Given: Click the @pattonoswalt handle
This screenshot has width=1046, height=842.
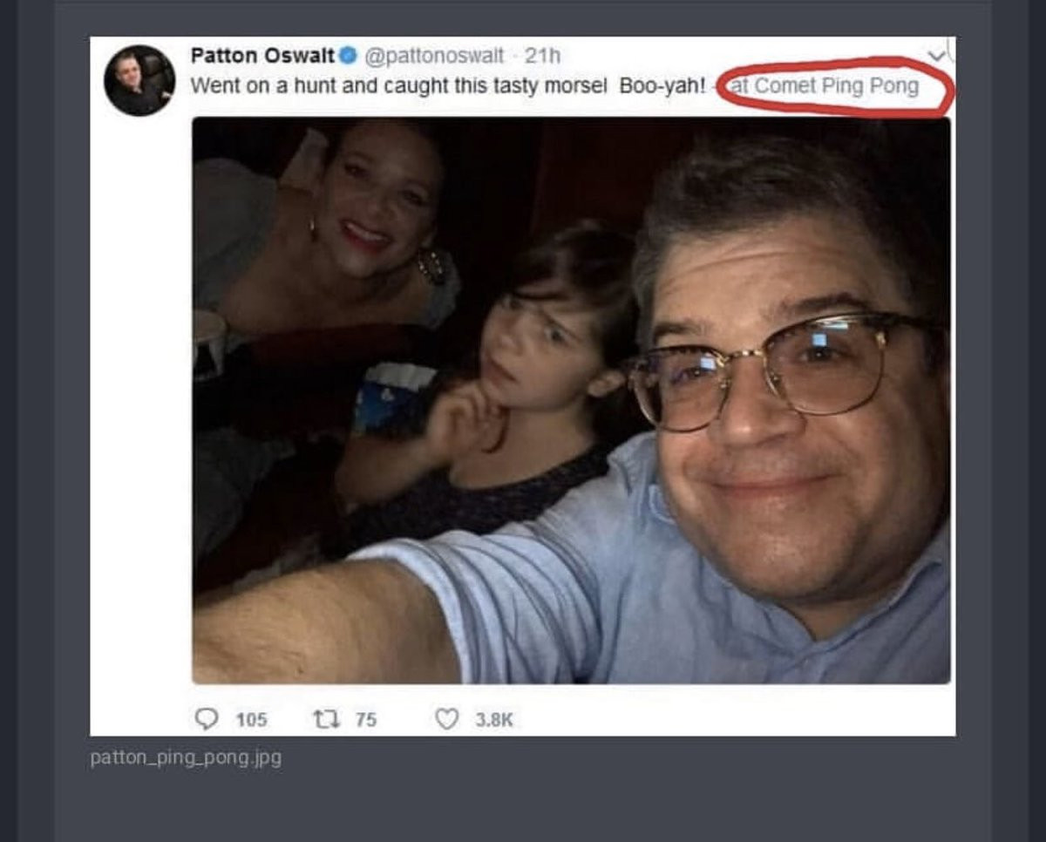Looking at the screenshot, I should click(x=432, y=56).
